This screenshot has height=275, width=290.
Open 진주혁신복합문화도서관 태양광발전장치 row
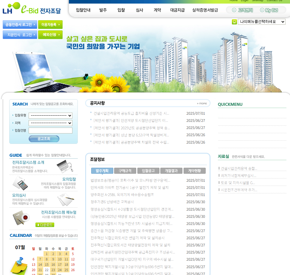pyautogui.click(x=130, y=245)
